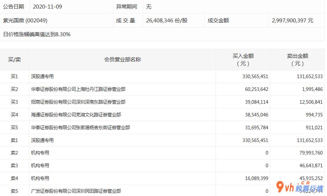Viewport: 327px width, 196px height.
Task: Click the 买2 row label
Action: [x=14, y=89]
